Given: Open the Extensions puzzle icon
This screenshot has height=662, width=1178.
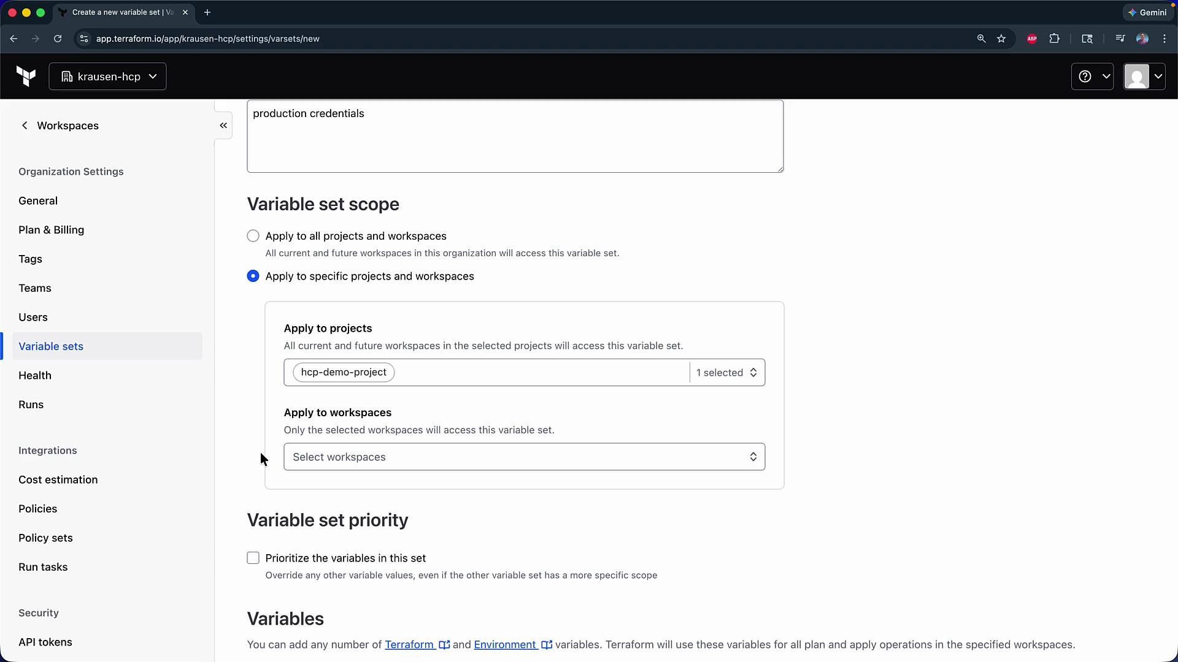Looking at the screenshot, I should click(x=1054, y=39).
